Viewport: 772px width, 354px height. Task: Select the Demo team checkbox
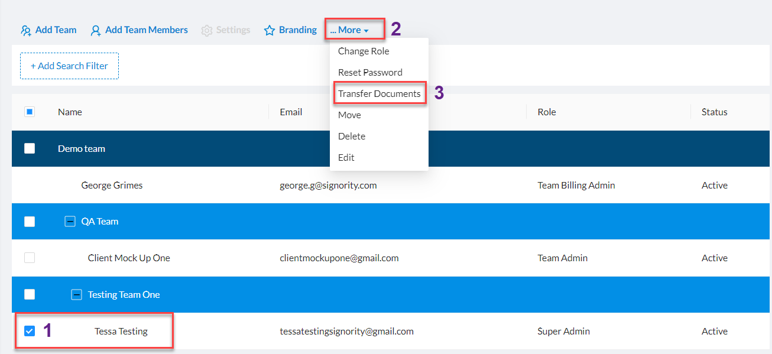click(30, 148)
